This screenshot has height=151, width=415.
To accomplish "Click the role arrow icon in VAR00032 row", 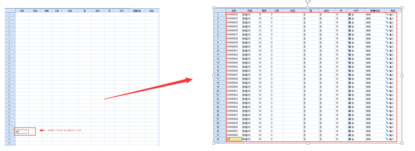I will pyautogui.click(x=387, y=15).
